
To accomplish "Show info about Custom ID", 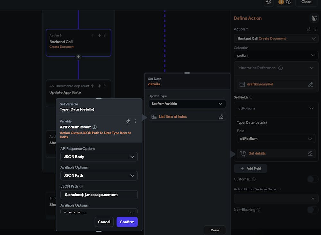I will point(254,179).
